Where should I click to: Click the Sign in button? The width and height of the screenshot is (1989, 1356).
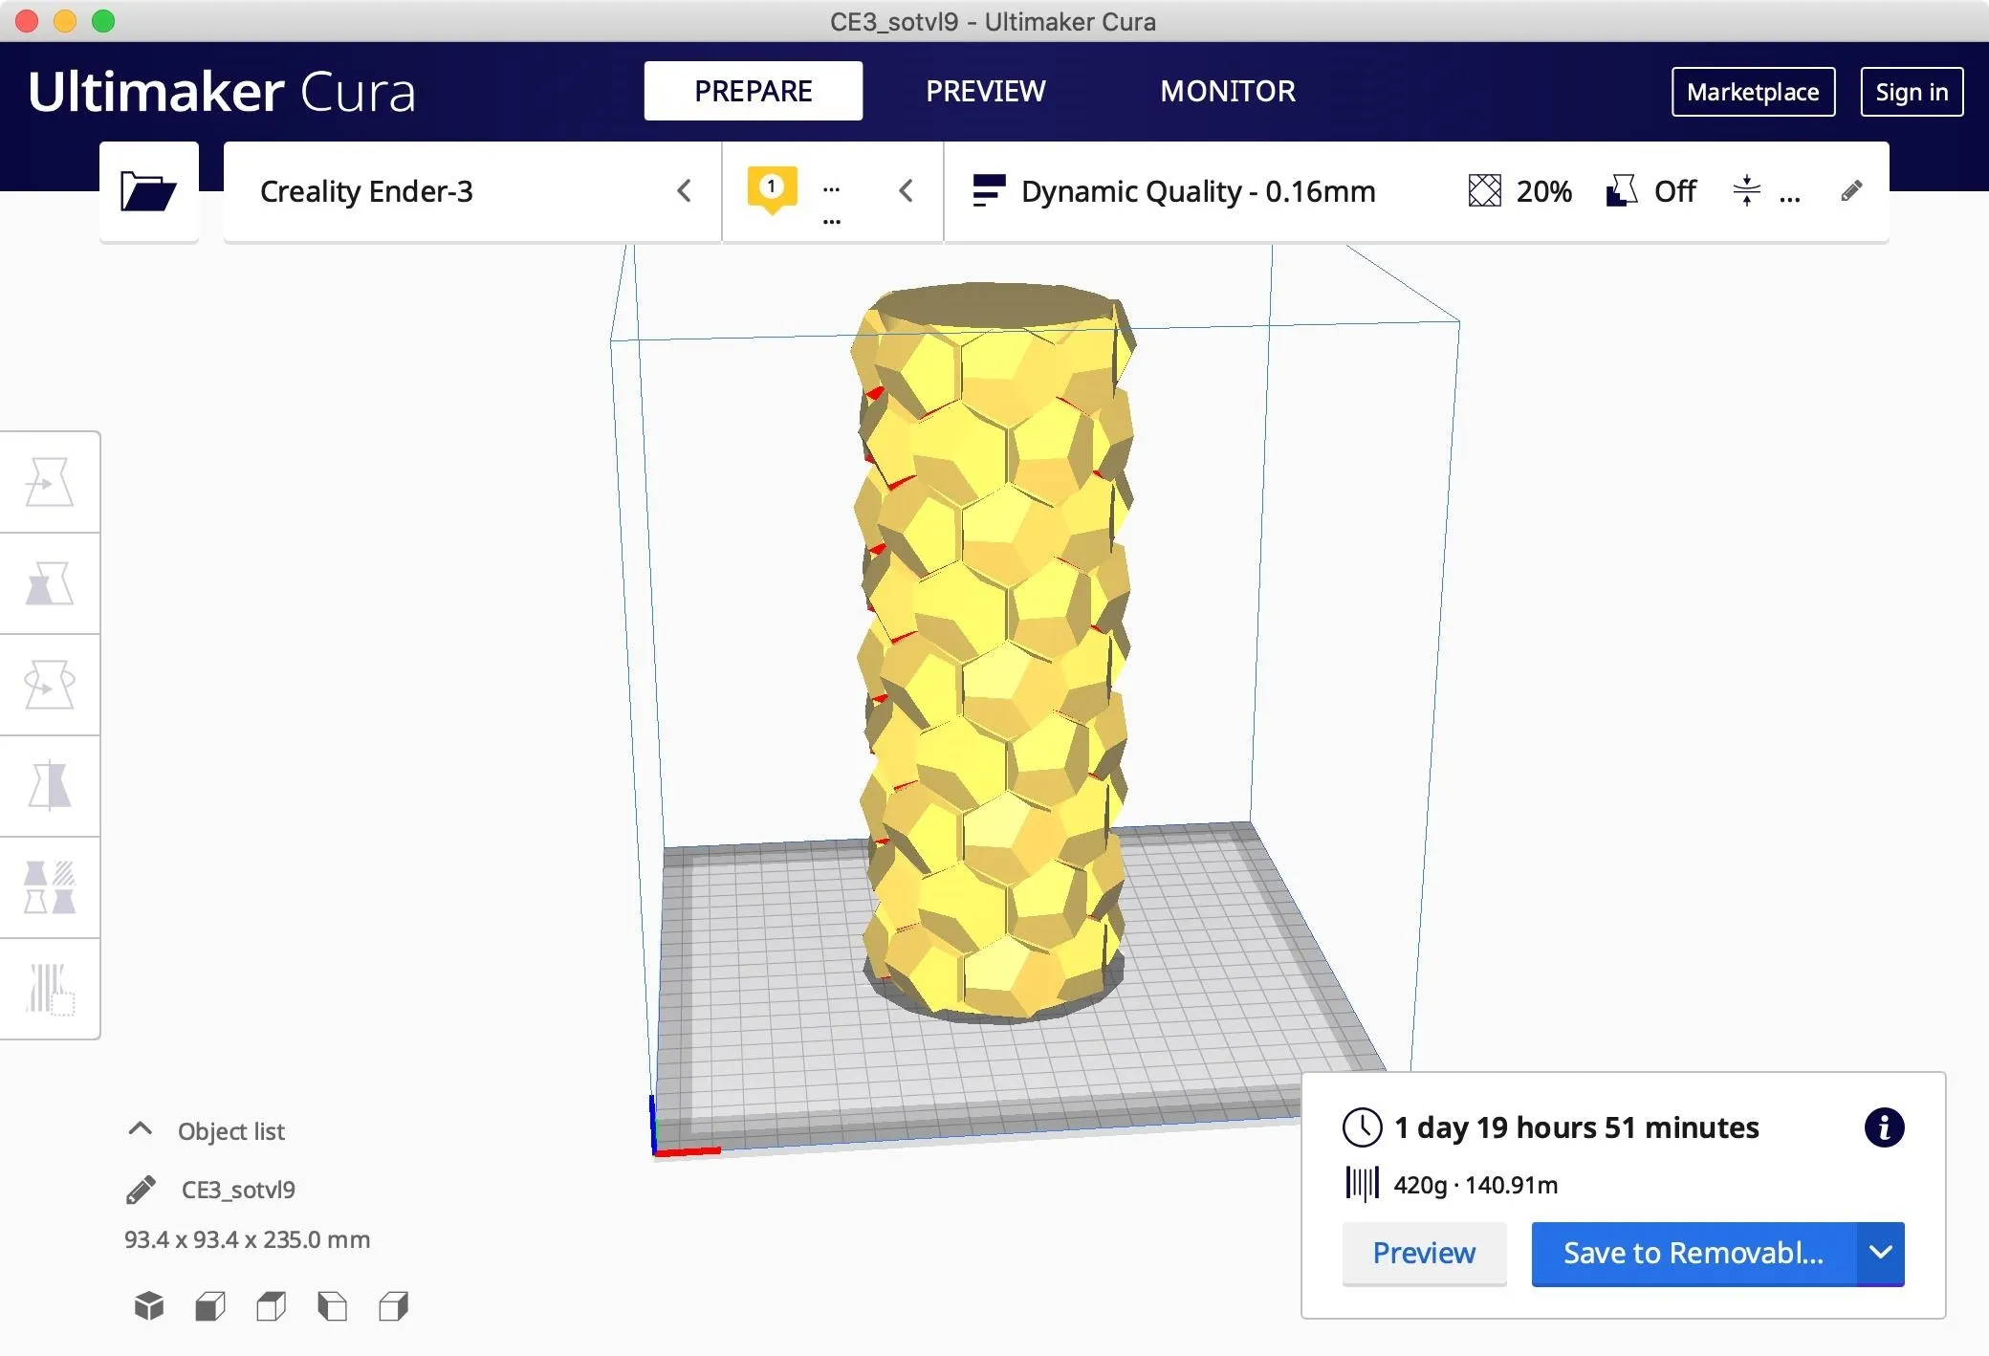1912,92
